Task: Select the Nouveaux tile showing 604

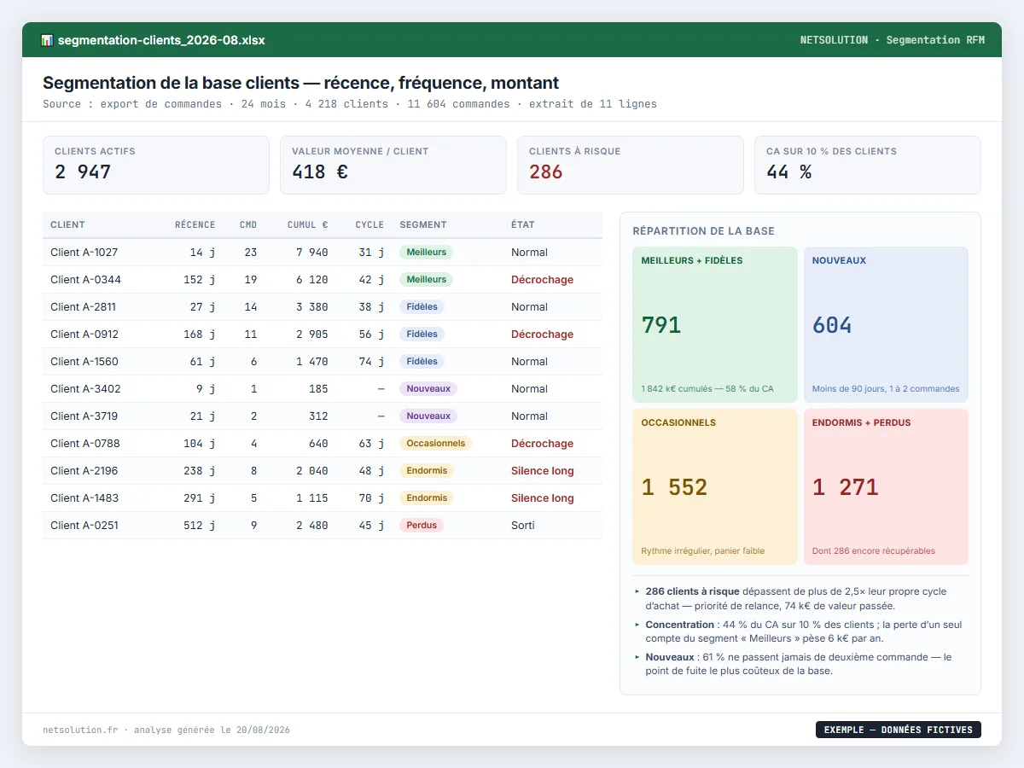Action: tap(886, 324)
